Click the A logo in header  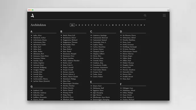(32, 16)
